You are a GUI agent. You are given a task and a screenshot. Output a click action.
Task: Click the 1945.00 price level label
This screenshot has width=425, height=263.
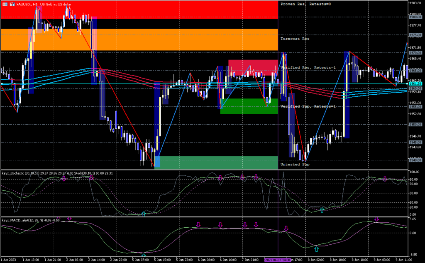pos(415,142)
